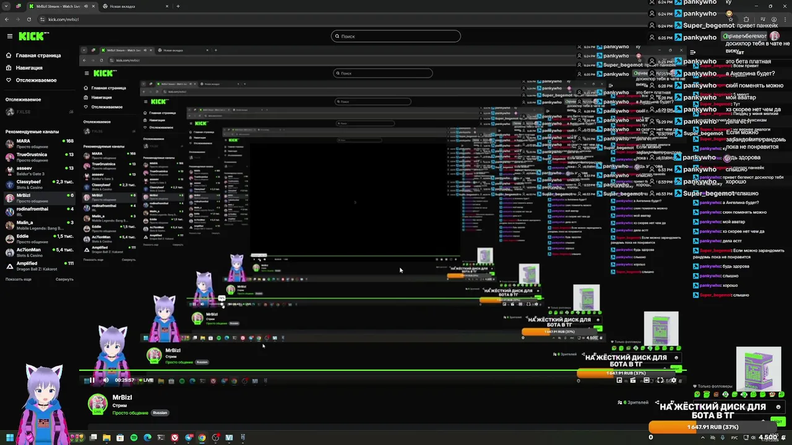Open asseev Baldur's Gate 3 channel
Image resolution: width=792 pixels, height=445 pixels.
point(39,171)
